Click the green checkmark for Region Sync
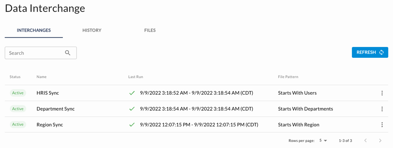 click(132, 125)
